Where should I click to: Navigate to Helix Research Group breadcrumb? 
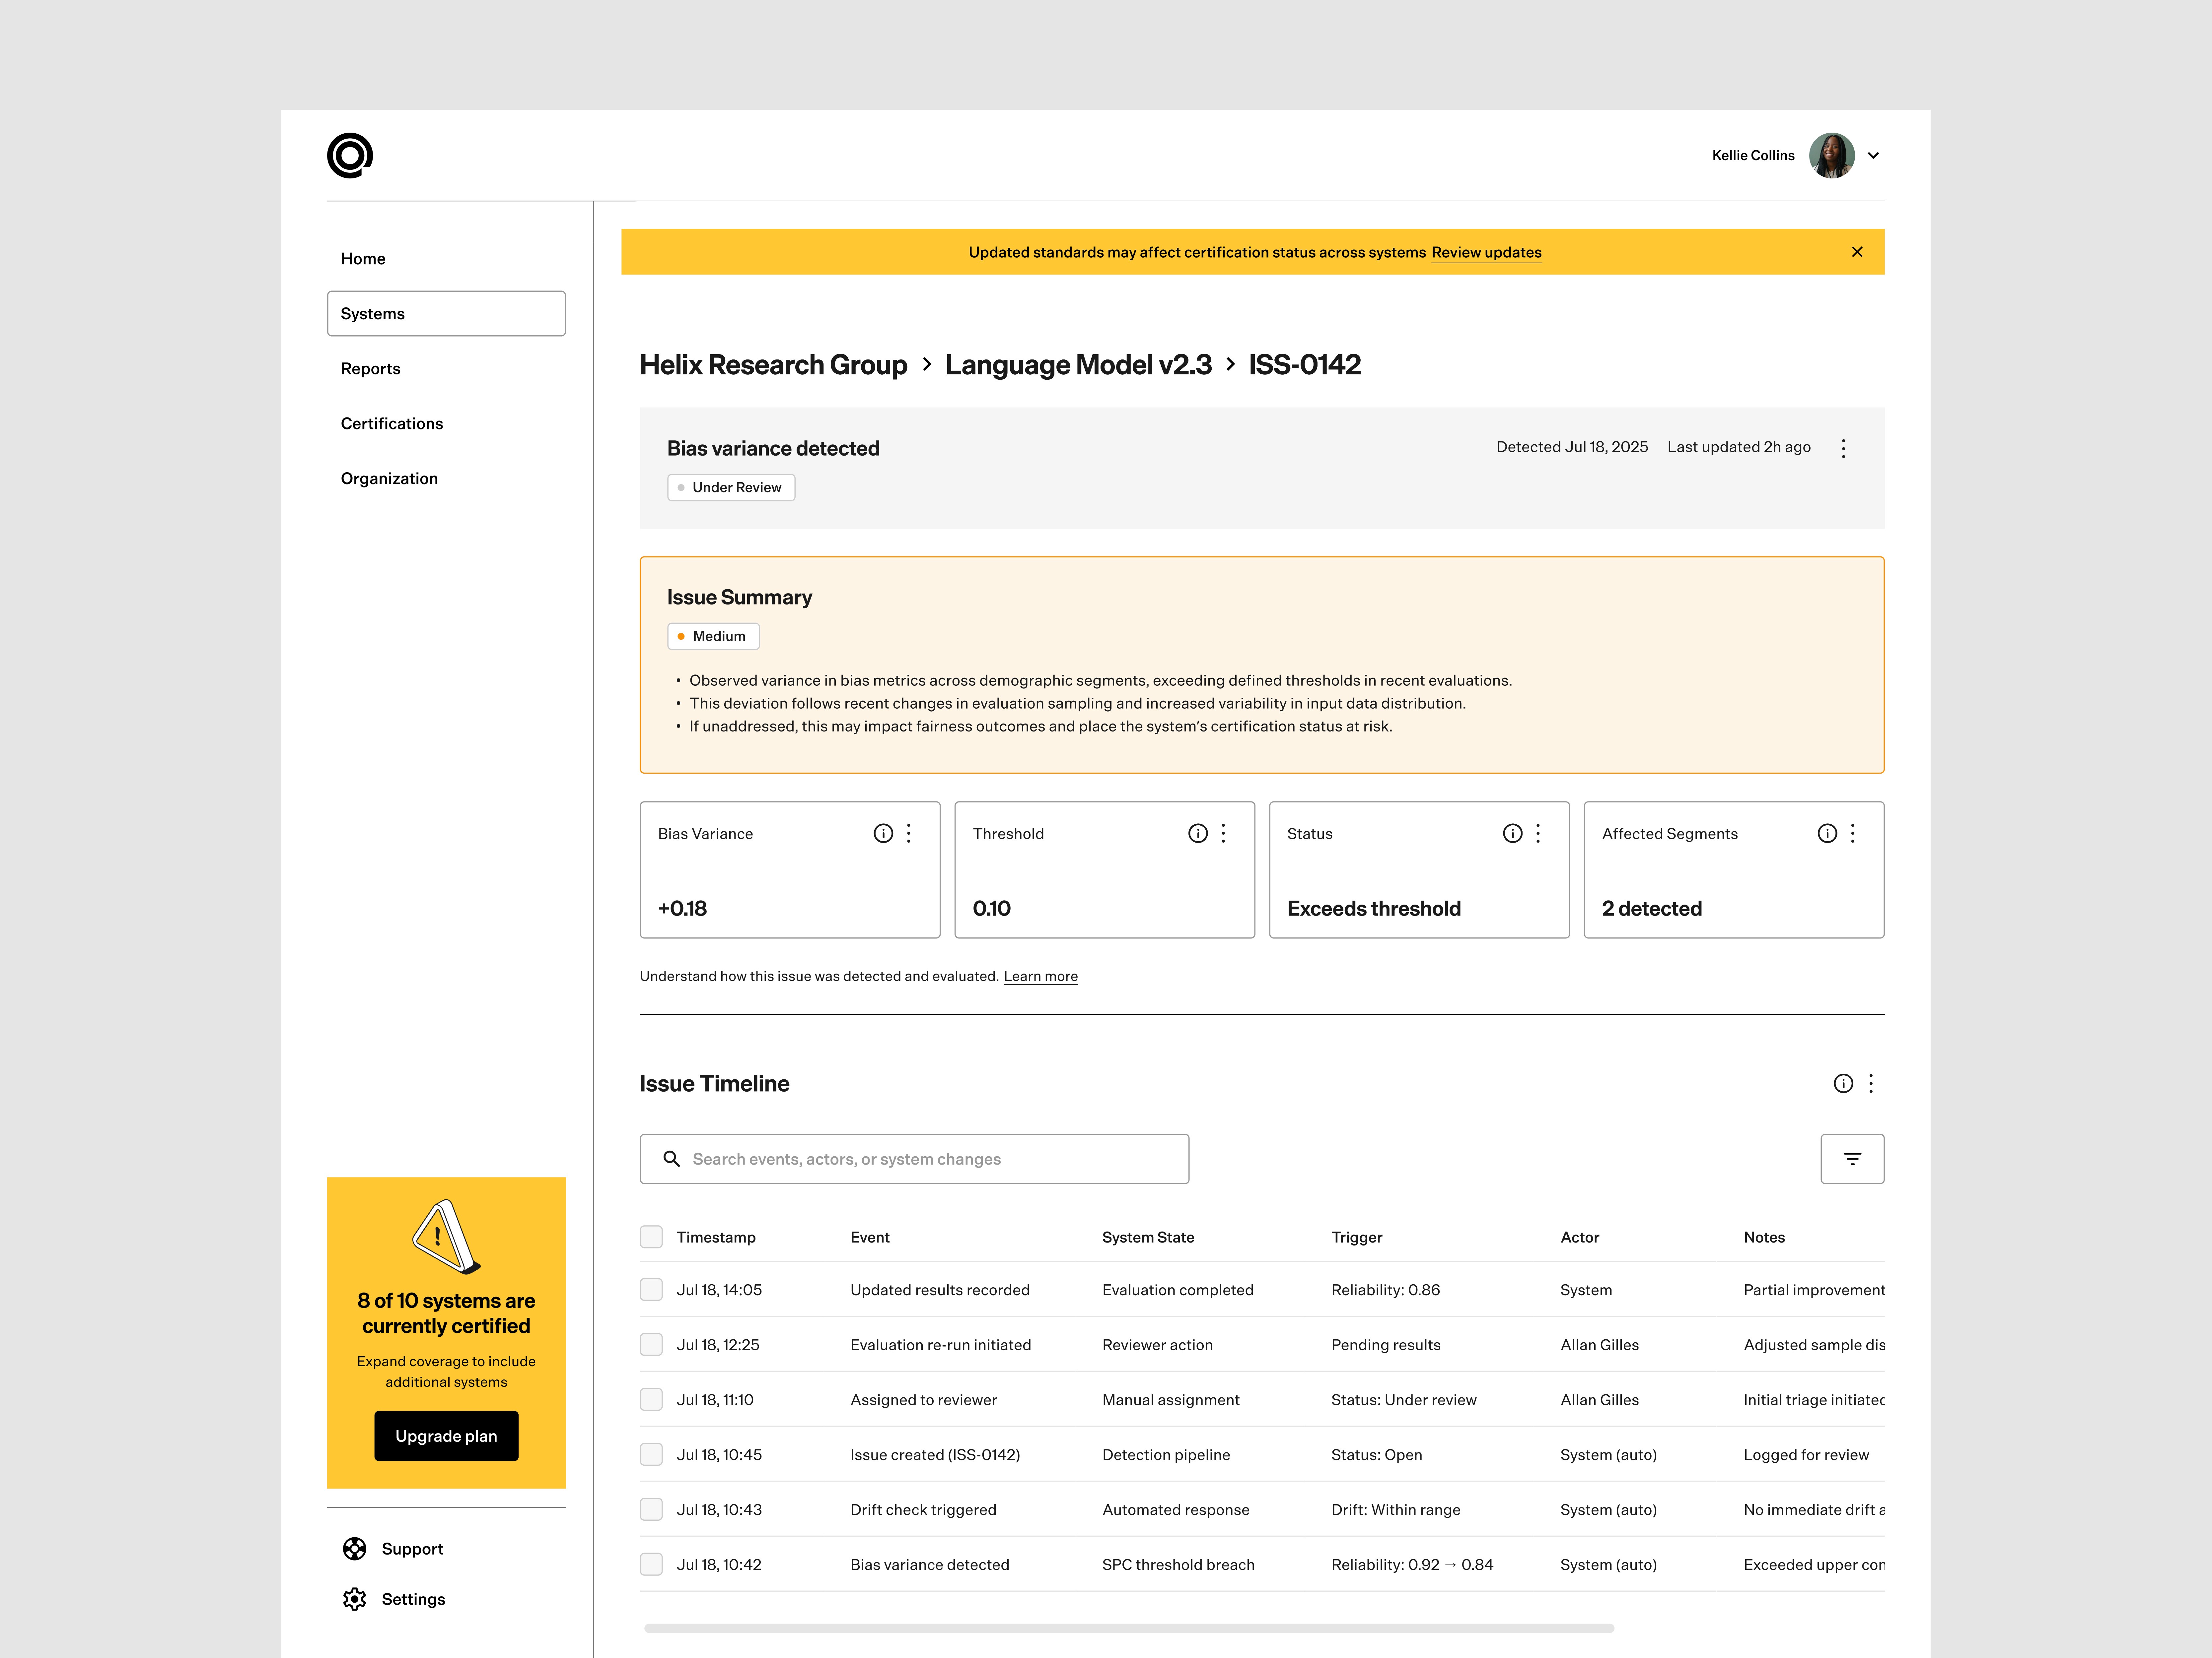pyautogui.click(x=773, y=365)
